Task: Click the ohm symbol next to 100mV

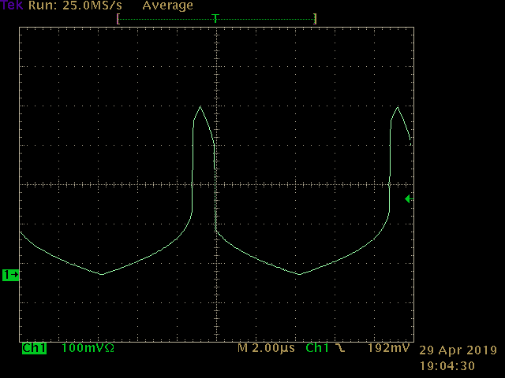Action: tap(109, 348)
